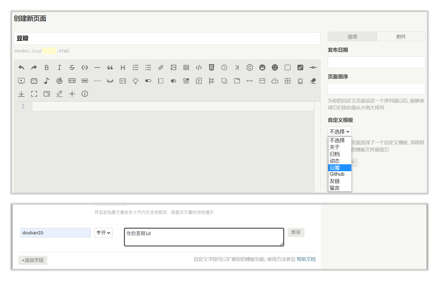This screenshot has height=281, width=439.
Task: Add music with the note icon
Action: click(47, 81)
